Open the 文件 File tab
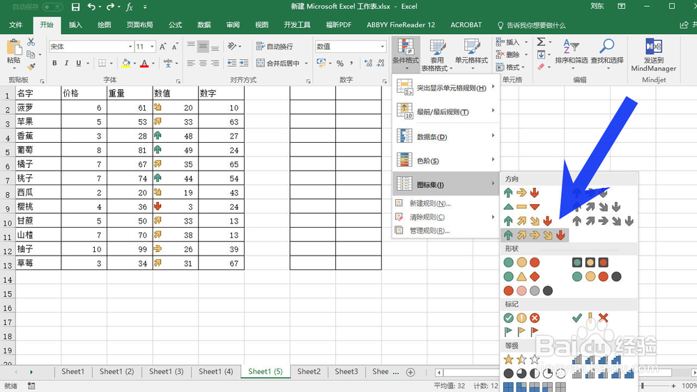This screenshot has height=392, width=697. [15, 25]
